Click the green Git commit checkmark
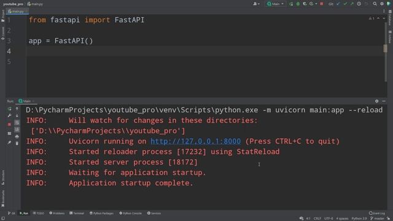 (345, 4)
